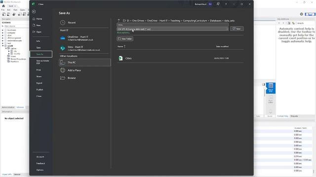Go up one folder level arrow
The image size is (316, 177).
(x=119, y=21)
